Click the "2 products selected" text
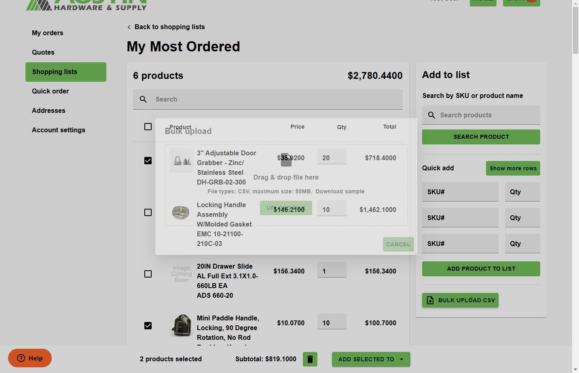The image size is (579, 373). (171, 359)
